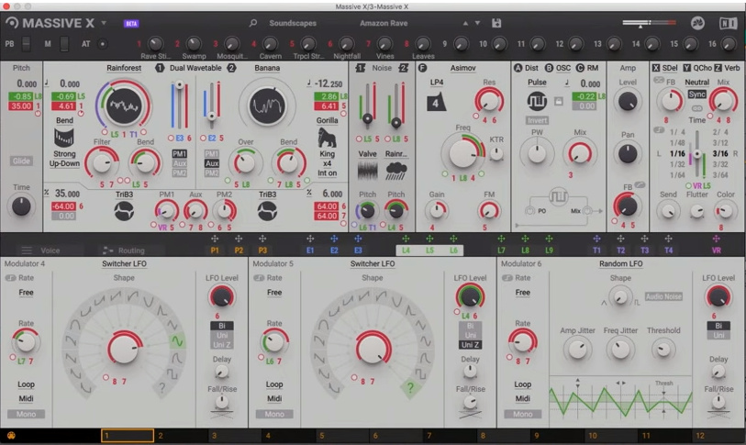The width and height of the screenshot is (746, 445).
Task: Grab the P1 modulation drag handle
Action: pyautogui.click(x=215, y=239)
